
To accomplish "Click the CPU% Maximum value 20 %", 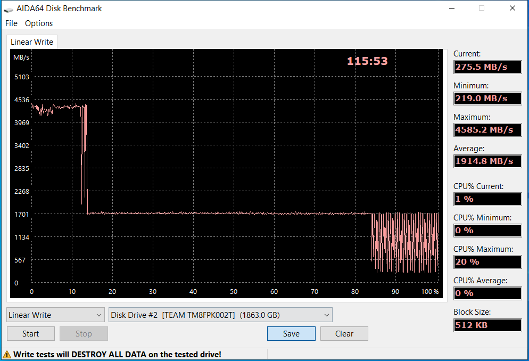I will (487, 262).
